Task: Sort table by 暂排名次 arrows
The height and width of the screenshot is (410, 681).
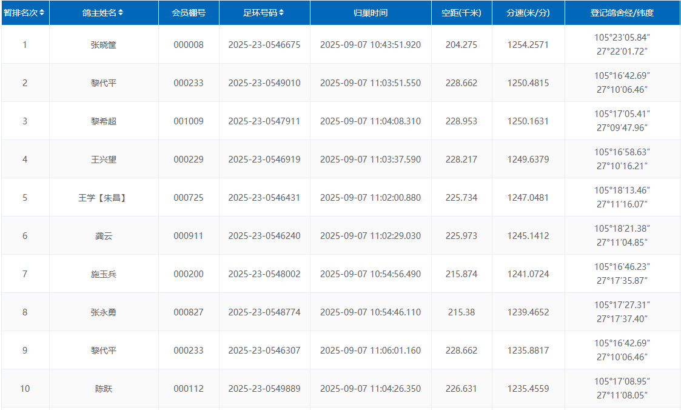Action: click(x=42, y=13)
